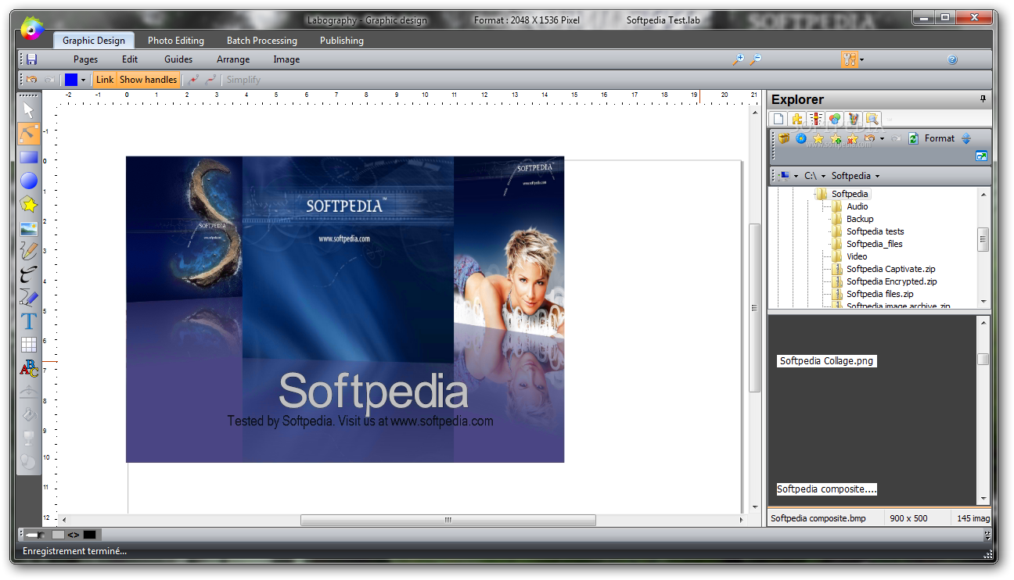1014x580 pixels.
Task: Open the fill color dropdown arrow
Action: (83, 80)
